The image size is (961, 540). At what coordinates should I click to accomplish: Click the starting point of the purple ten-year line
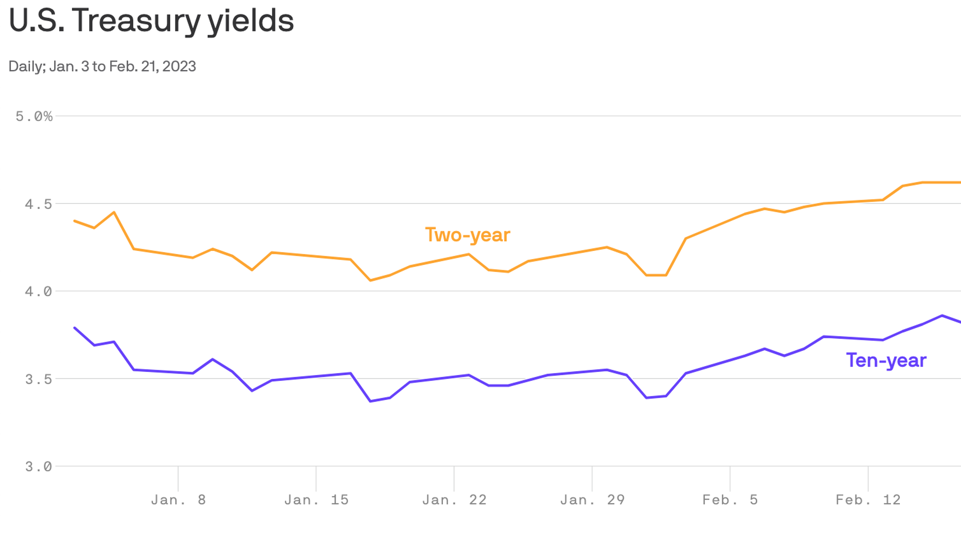tap(75, 327)
